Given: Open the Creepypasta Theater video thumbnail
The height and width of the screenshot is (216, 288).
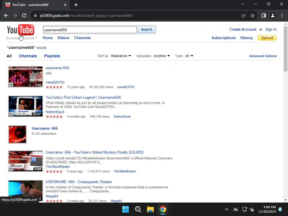Looking at the screenshot, I should click(x=26, y=191).
